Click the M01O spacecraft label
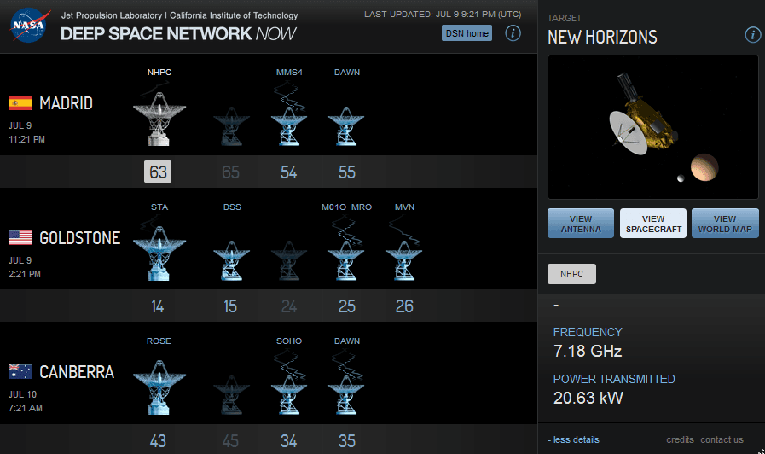 pyautogui.click(x=333, y=207)
